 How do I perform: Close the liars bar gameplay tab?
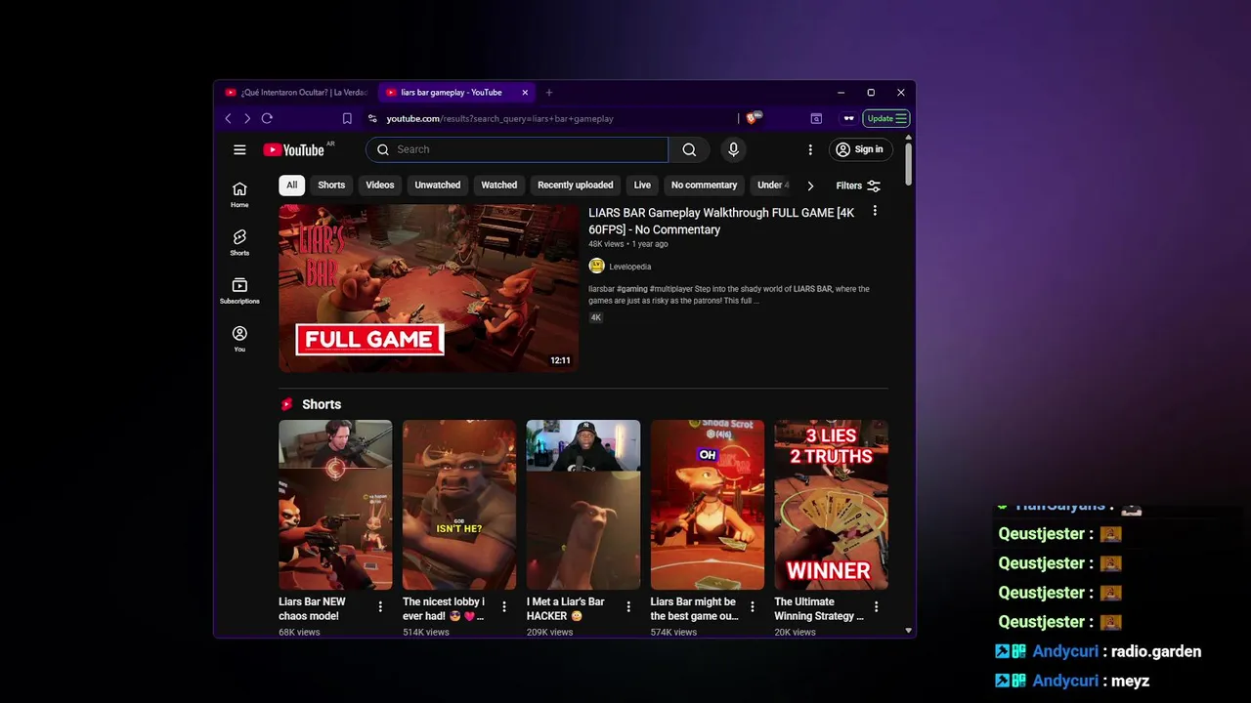[x=525, y=93]
